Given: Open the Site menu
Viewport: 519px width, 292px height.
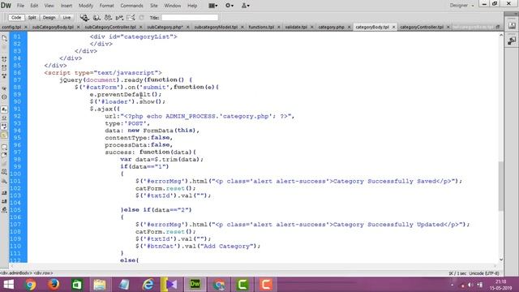Looking at the screenshot, I should (154, 6).
